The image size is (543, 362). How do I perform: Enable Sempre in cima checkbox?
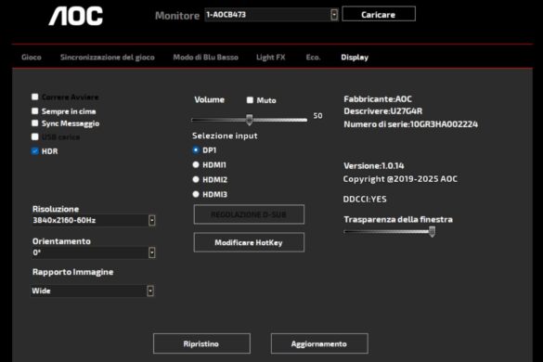[35, 111]
